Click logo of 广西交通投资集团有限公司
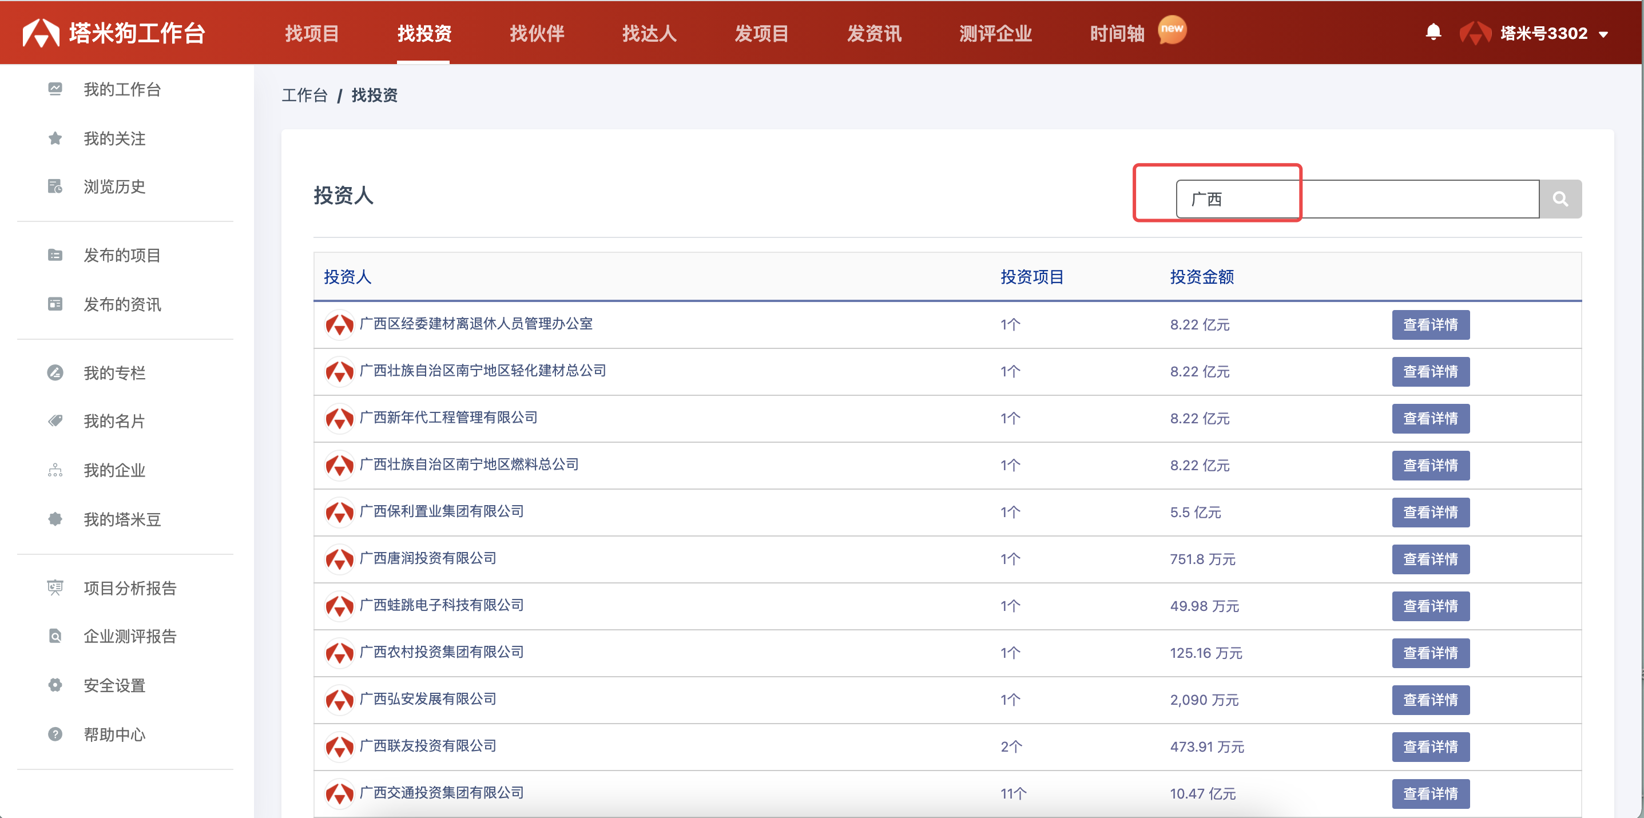 tap(340, 794)
